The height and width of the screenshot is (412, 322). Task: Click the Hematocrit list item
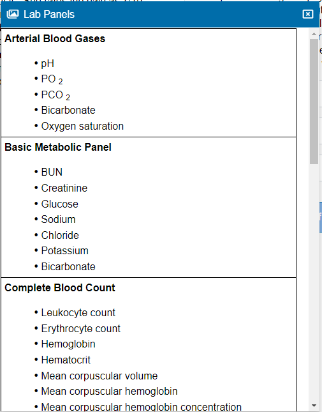coord(66,360)
